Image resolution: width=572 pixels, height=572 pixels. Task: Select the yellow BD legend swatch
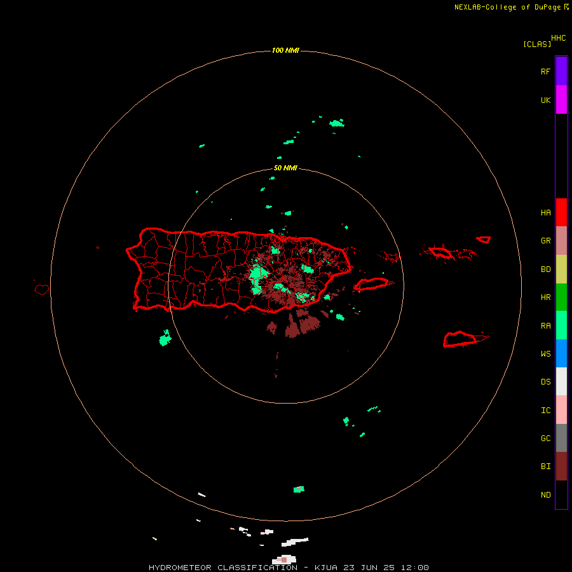[561, 269]
